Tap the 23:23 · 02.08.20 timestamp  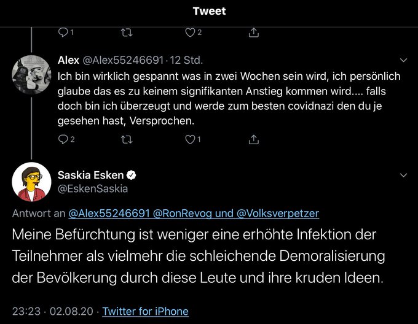[x=54, y=311]
